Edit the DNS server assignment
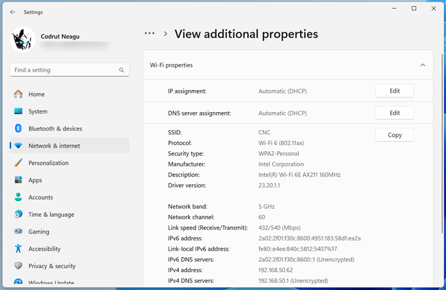The image size is (446, 290). click(x=394, y=113)
